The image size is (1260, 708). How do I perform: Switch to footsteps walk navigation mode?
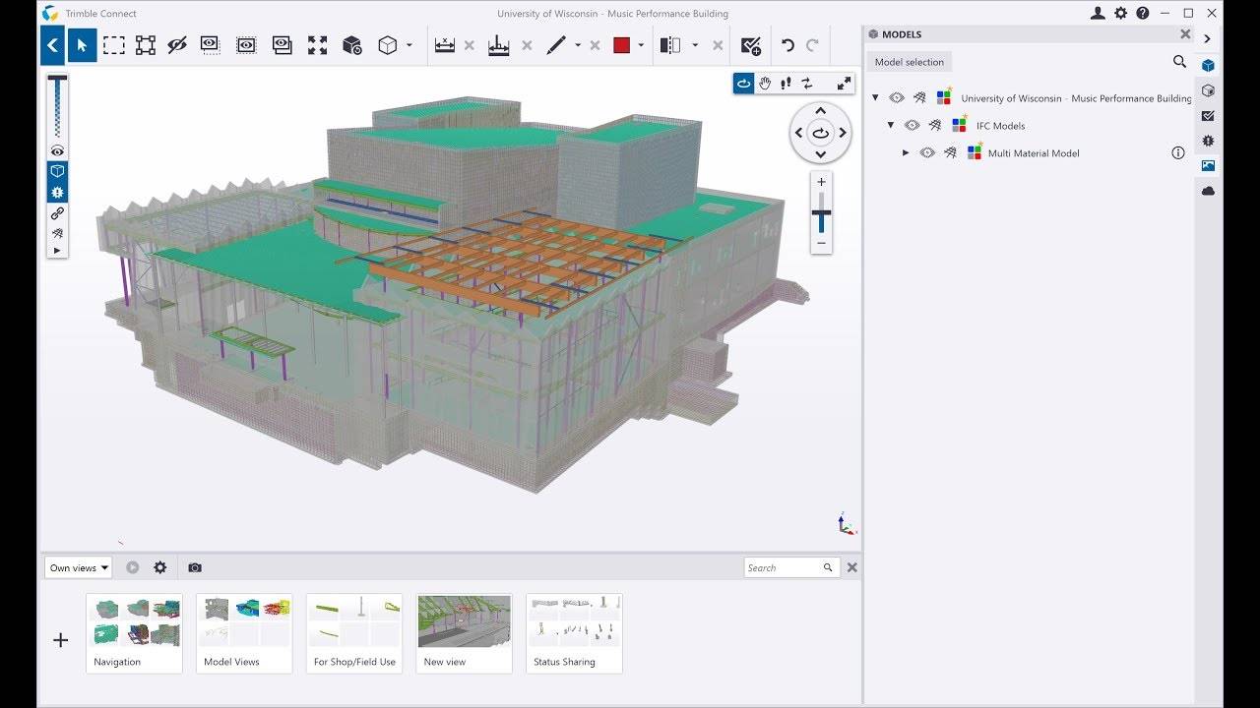click(x=786, y=84)
